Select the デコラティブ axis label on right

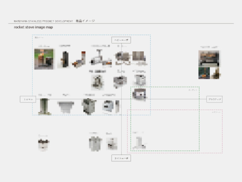tap(214, 99)
